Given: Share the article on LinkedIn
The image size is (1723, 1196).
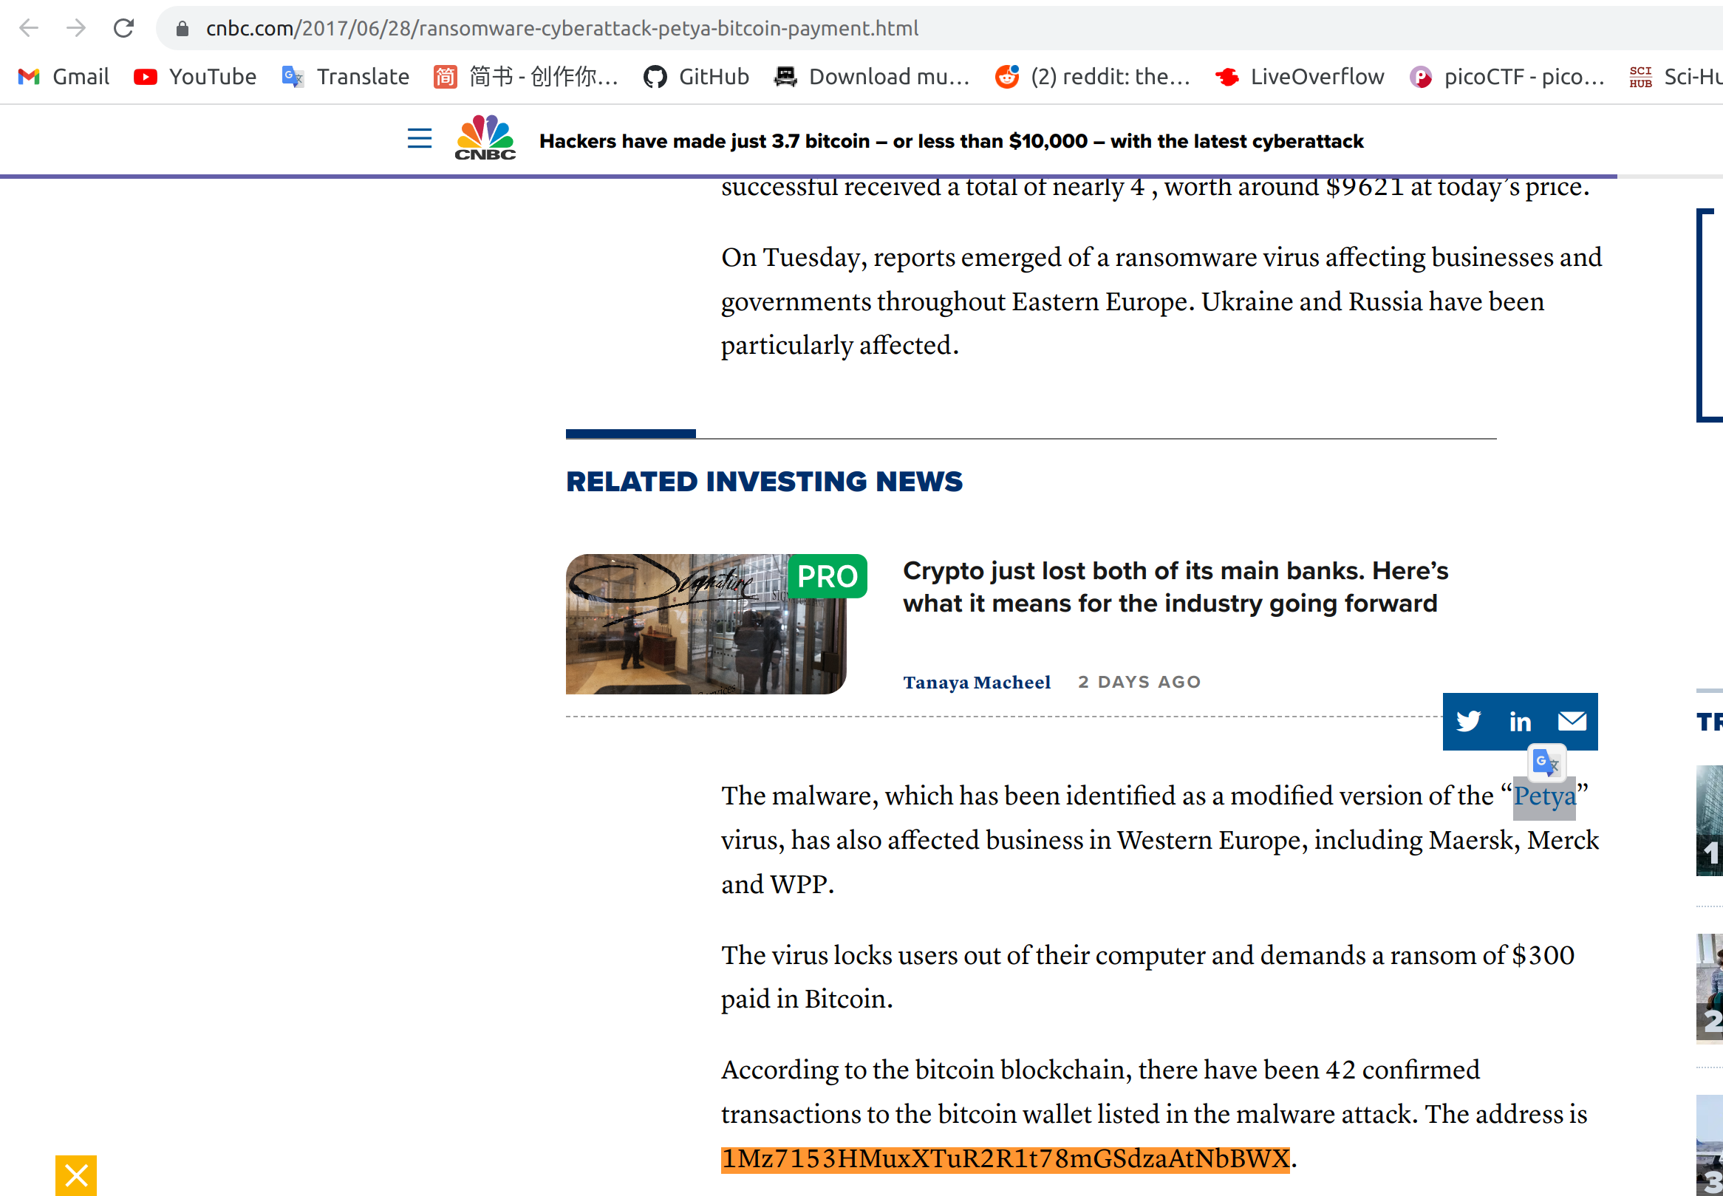Looking at the screenshot, I should coord(1520,722).
